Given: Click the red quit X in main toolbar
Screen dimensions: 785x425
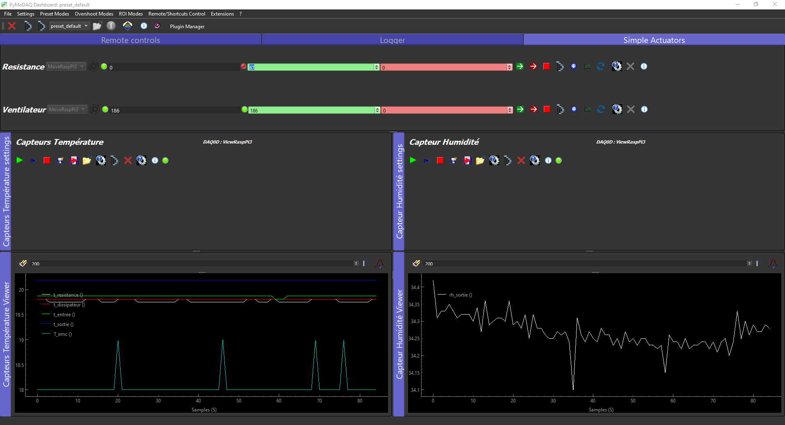Looking at the screenshot, I should (x=12, y=26).
